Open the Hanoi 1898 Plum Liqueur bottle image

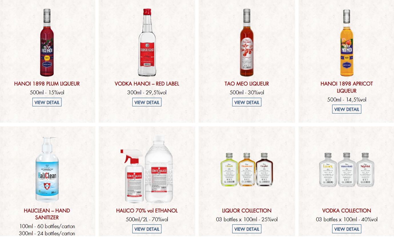(47, 43)
